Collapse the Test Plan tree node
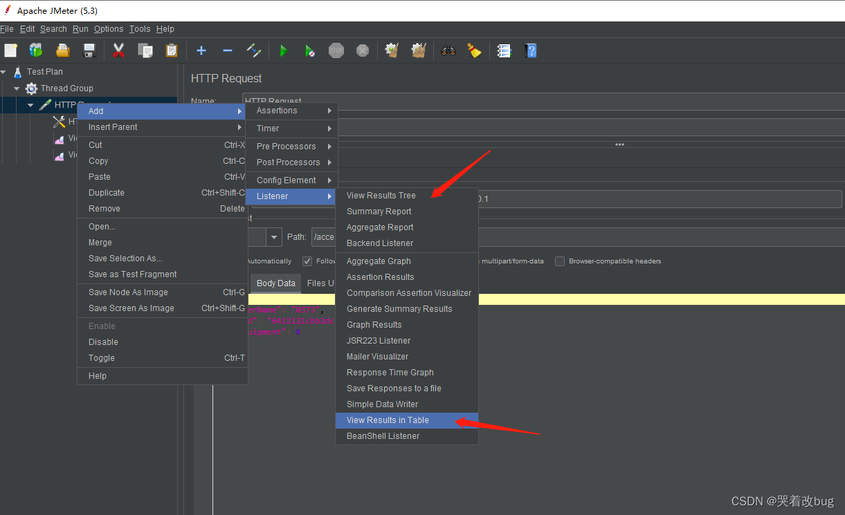The image size is (845, 515). point(3,72)
